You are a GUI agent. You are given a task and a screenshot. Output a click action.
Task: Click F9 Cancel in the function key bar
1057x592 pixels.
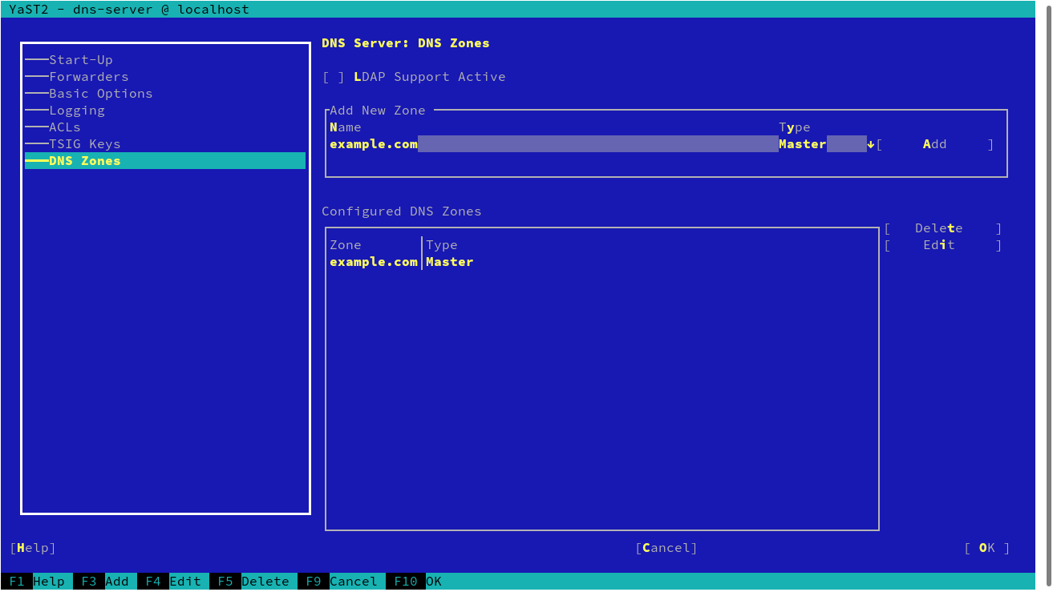[341, 582]
